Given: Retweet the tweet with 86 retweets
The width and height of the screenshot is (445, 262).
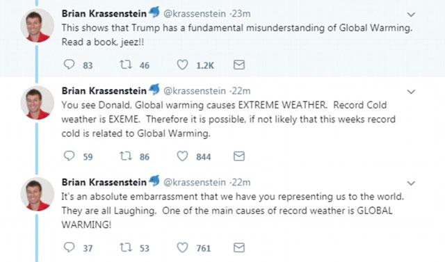Looking at the screenshot, I should [125, 156].
